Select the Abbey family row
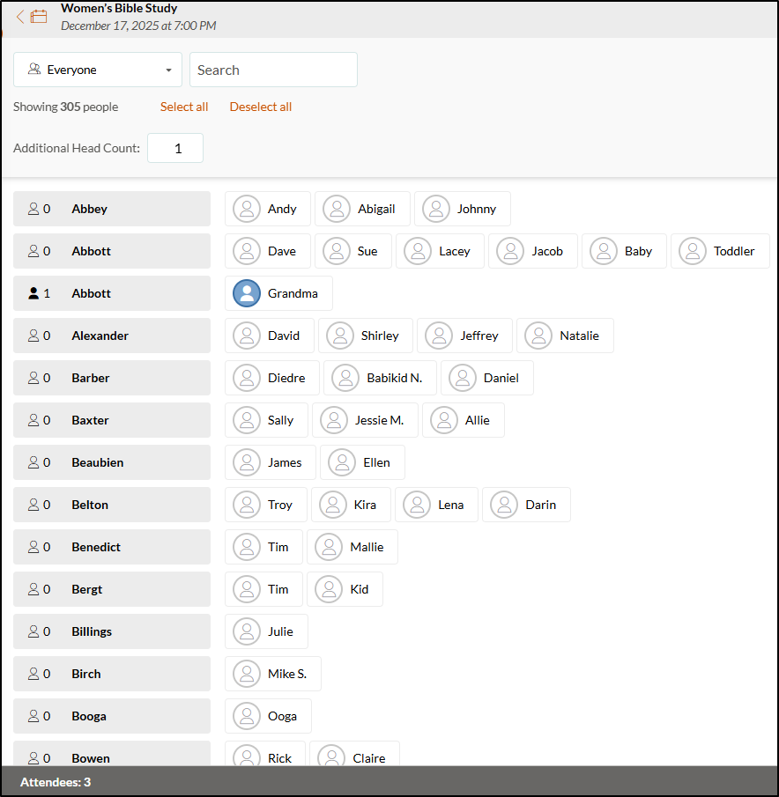 pos(112,209)
